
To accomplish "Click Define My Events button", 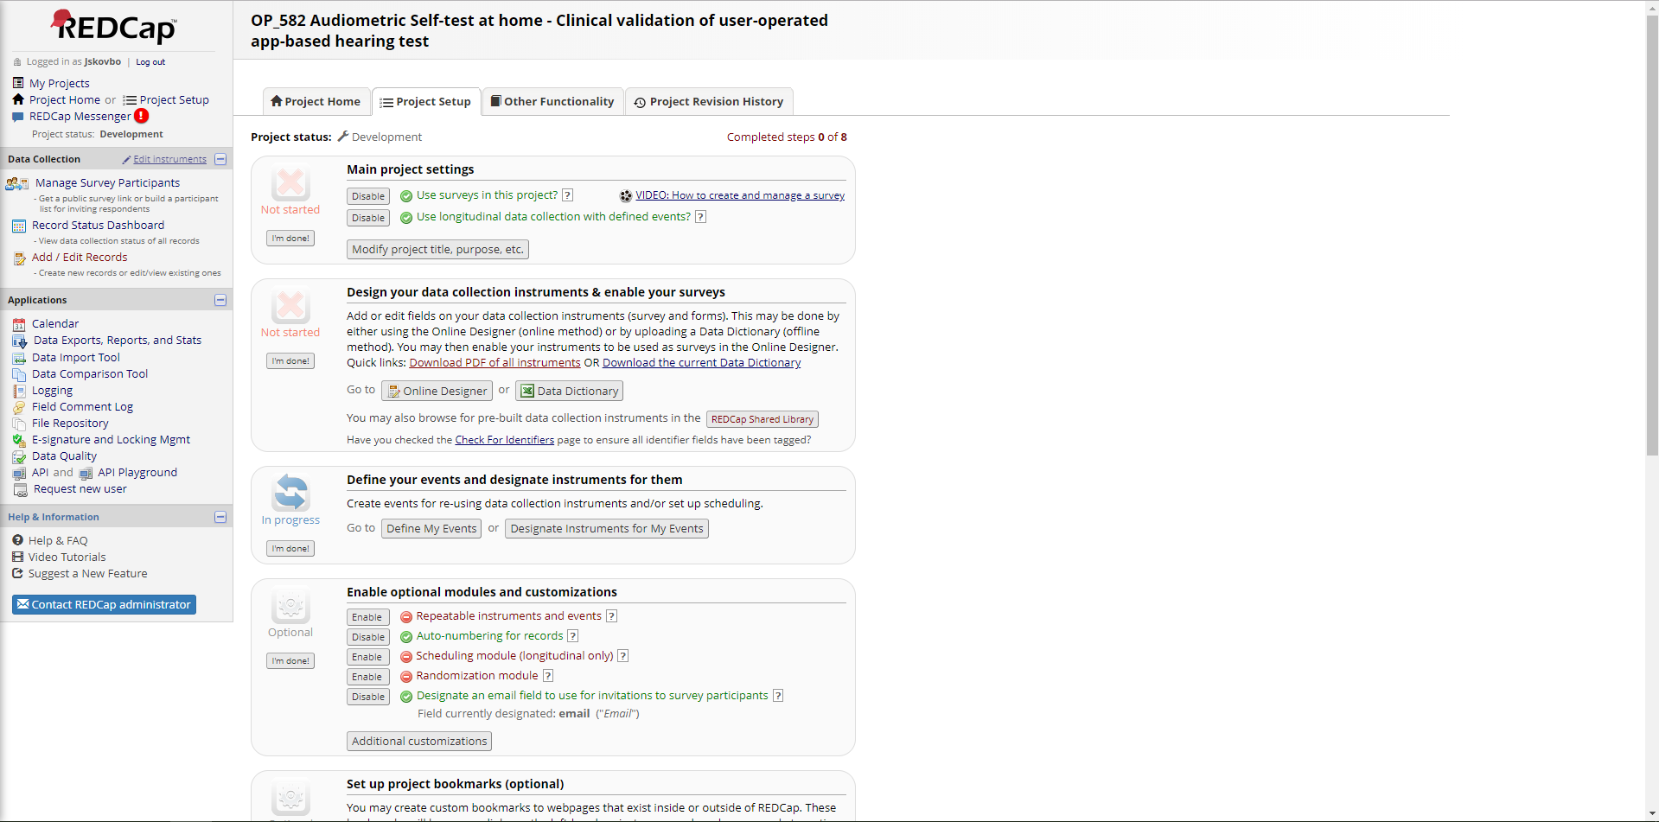I will [x=431, y=529].
